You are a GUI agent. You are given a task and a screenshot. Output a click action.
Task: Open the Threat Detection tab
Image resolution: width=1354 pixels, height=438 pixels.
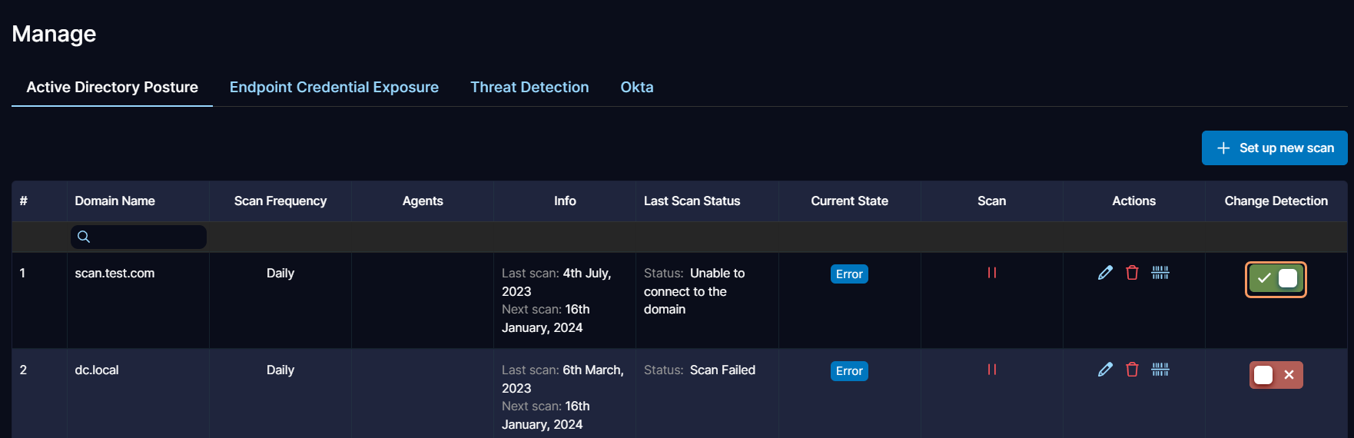coord(529,88)
